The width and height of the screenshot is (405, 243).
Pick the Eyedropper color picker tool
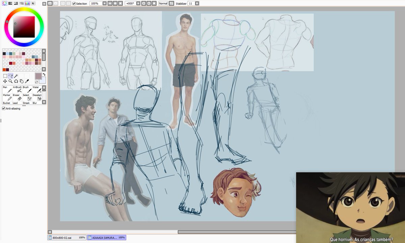[27, 81]
